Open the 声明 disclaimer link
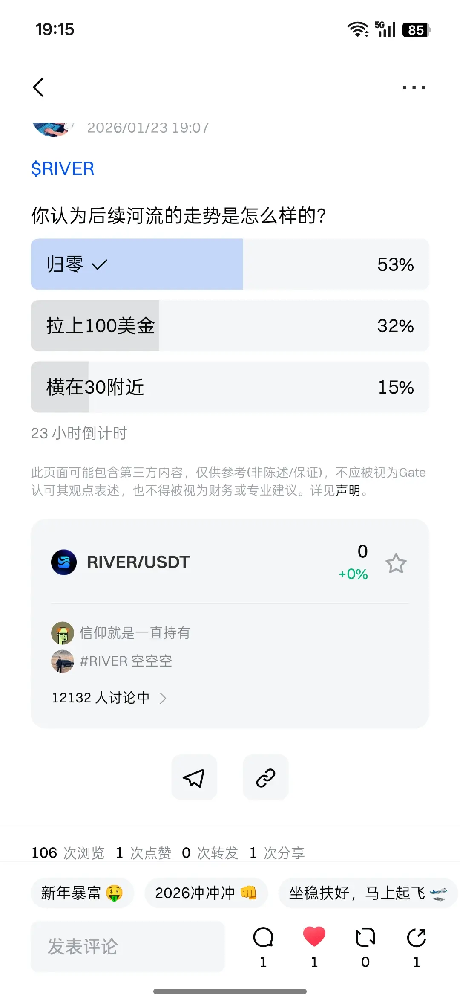This screenshot has height=1003, width=460. coord(348,490)
